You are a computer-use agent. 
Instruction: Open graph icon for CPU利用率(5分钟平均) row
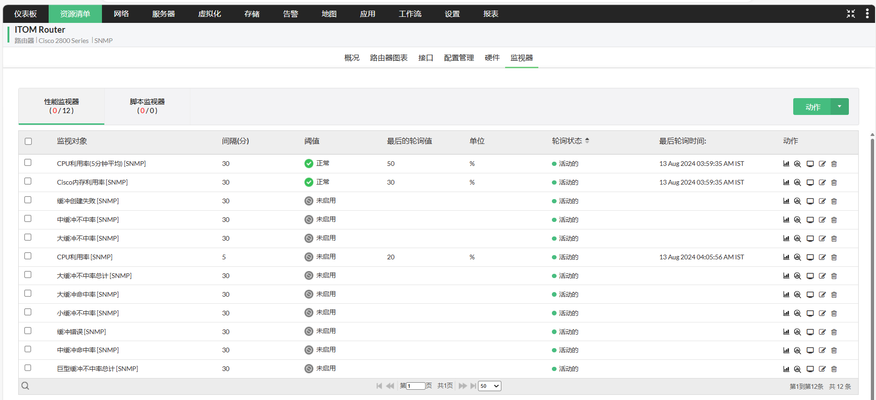click(786, 164)
